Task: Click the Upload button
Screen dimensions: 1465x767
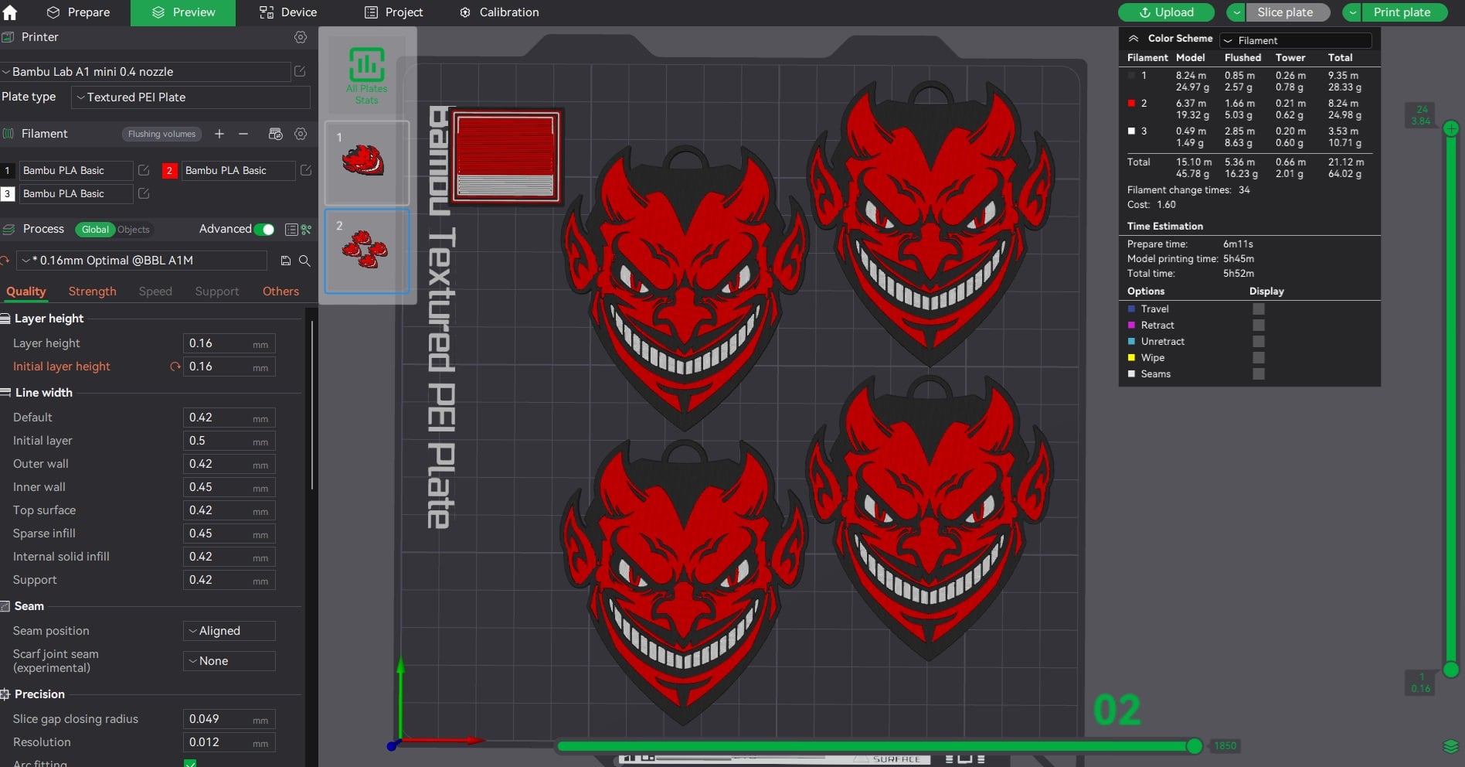Action: pyautogui.click(x=1166, y=12)
